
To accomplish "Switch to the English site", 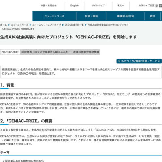I will pyautogui.click(x=75, y=6).
